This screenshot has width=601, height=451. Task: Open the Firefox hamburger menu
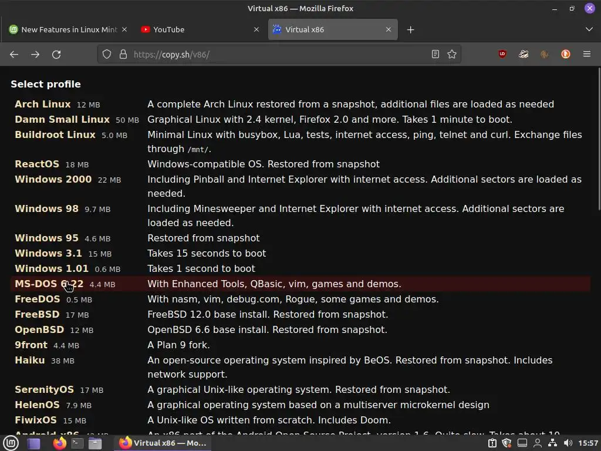587,54
